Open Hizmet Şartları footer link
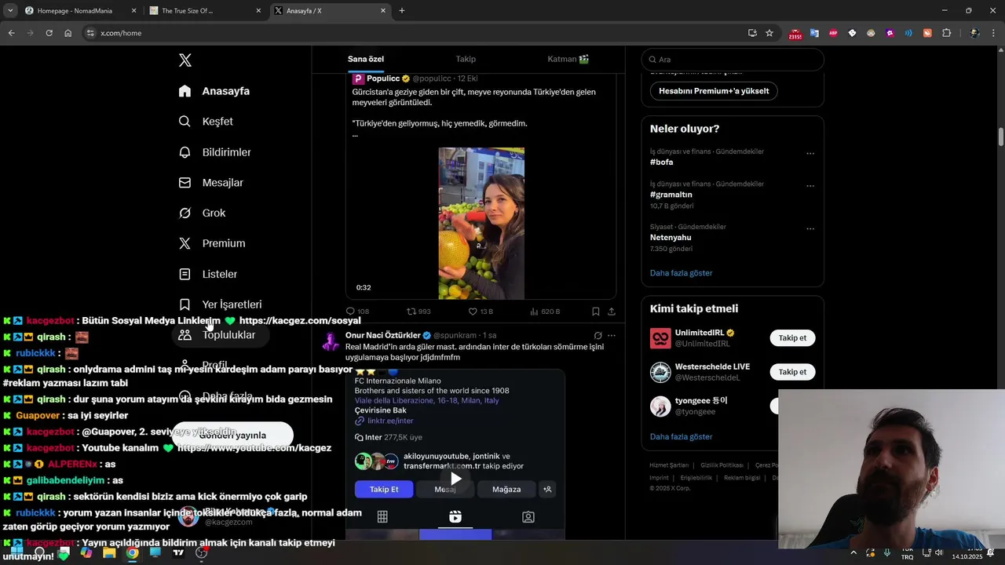1005x565 pixels. coord(669,465)
